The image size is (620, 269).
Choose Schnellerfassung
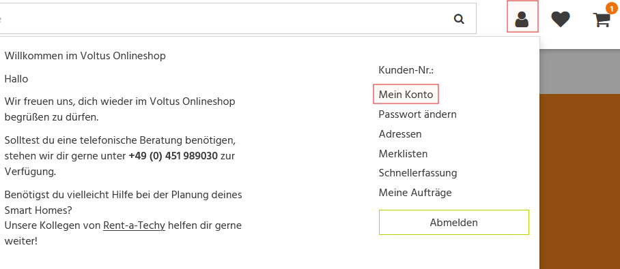[x=418, y=173]
